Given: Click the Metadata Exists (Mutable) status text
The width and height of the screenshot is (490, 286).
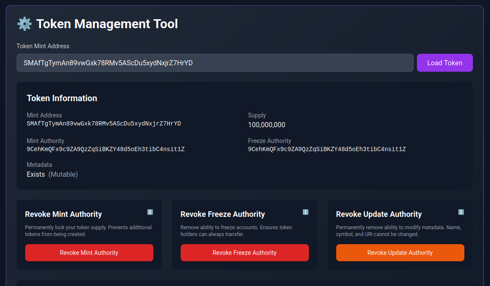Looking at the screenshot, I should (x=52, y=174).
